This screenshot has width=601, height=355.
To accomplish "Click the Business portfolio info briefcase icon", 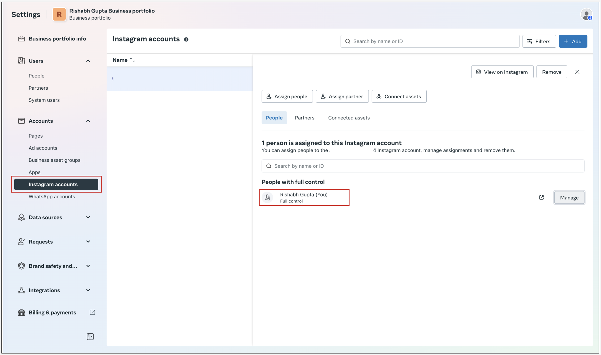I will [x=21, y=39].
